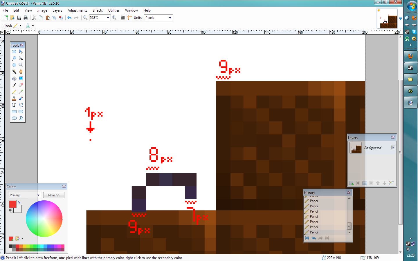Add a new layer in Layers panel
Screen dimensions: 418x261
pos(351,183)
